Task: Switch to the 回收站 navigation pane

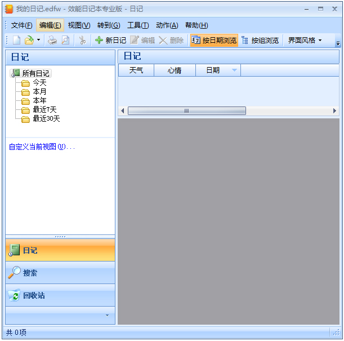Action: pos(60,295)
